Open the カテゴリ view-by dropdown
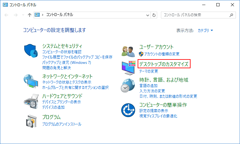This screenshot has width=240, height=144. click(x=205, y=30)
